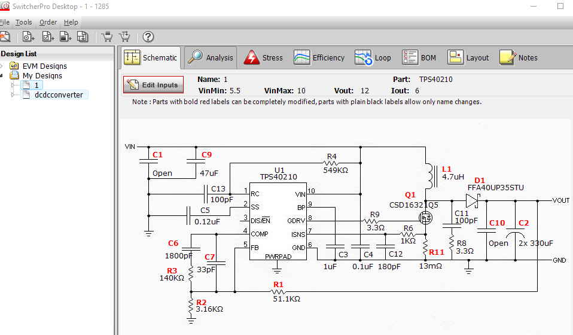Click the 'FFA40UP35STU' diode part name
The width and height of the screenshot is (573, 335).
tap(495, 187)
